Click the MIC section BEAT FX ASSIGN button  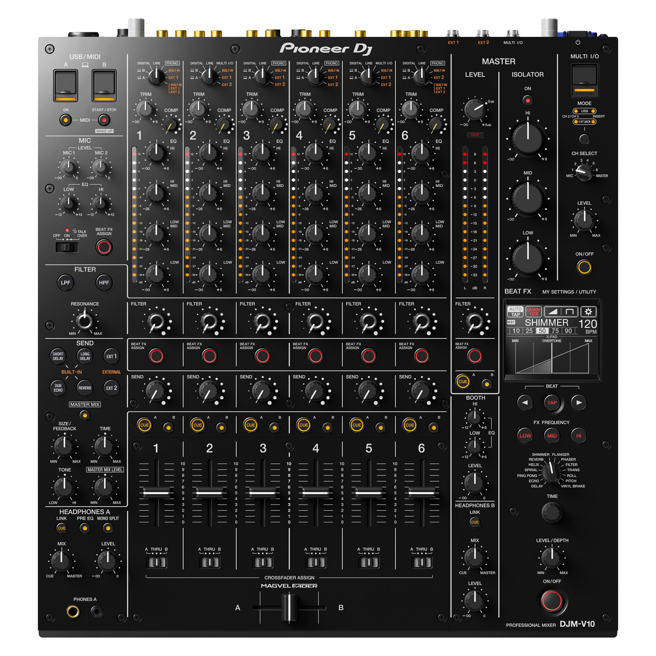104,247
